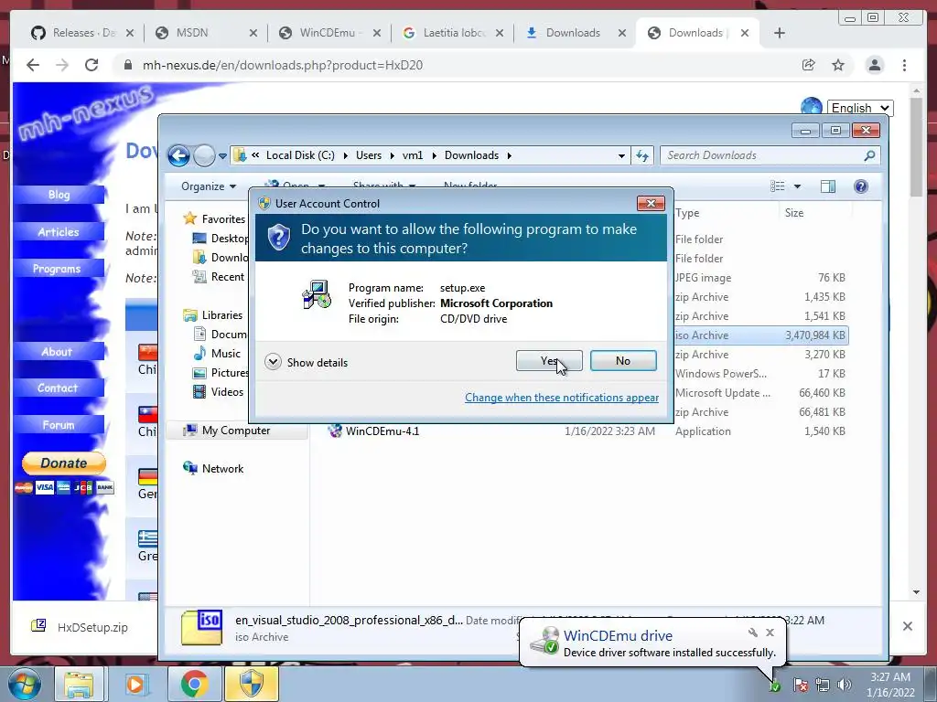Screen dimensions: 937x702
Task: Reload the mh-nexus page
Action: point(92,65)
